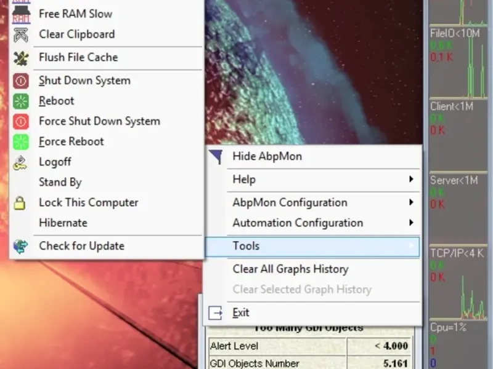Click the Client<1M graph
This screenshot has height=369, width=493.
[x=458, y=137]
